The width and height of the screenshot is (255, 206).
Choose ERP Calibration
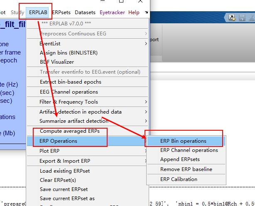coord(186,179)
